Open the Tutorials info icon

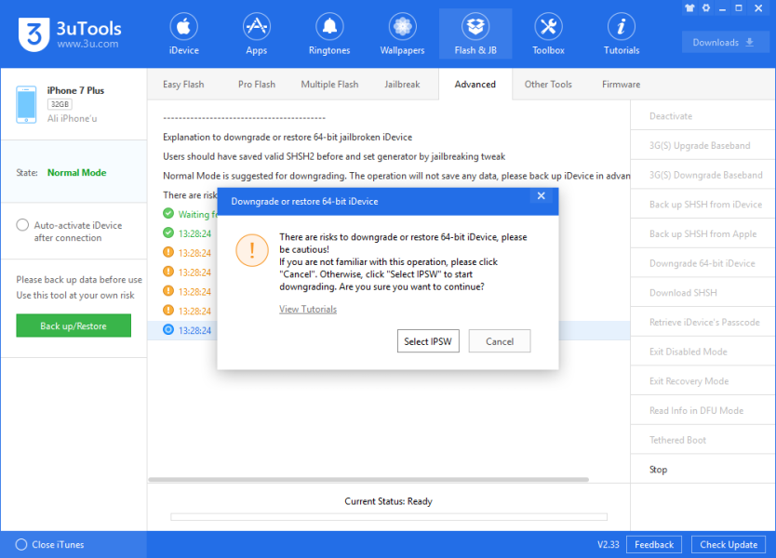click(x=621, y=26)
